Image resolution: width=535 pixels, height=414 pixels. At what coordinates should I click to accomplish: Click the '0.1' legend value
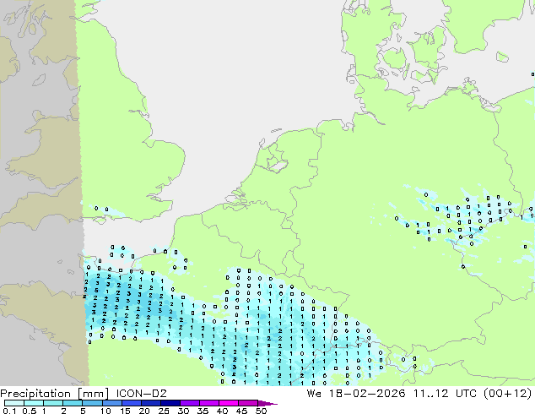click(x=9, y=411)
